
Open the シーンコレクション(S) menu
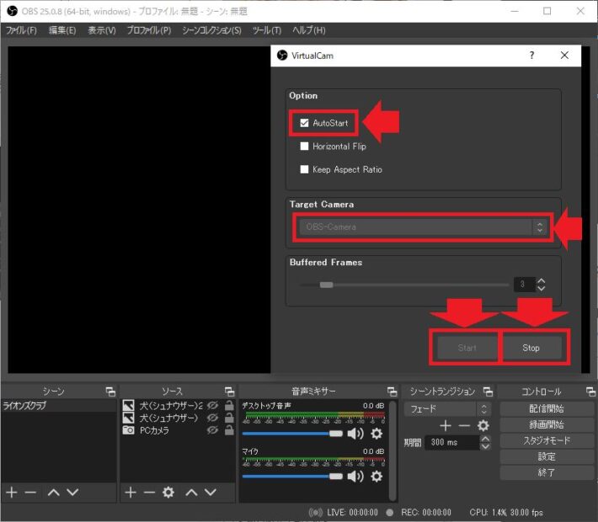click(211, 30)
